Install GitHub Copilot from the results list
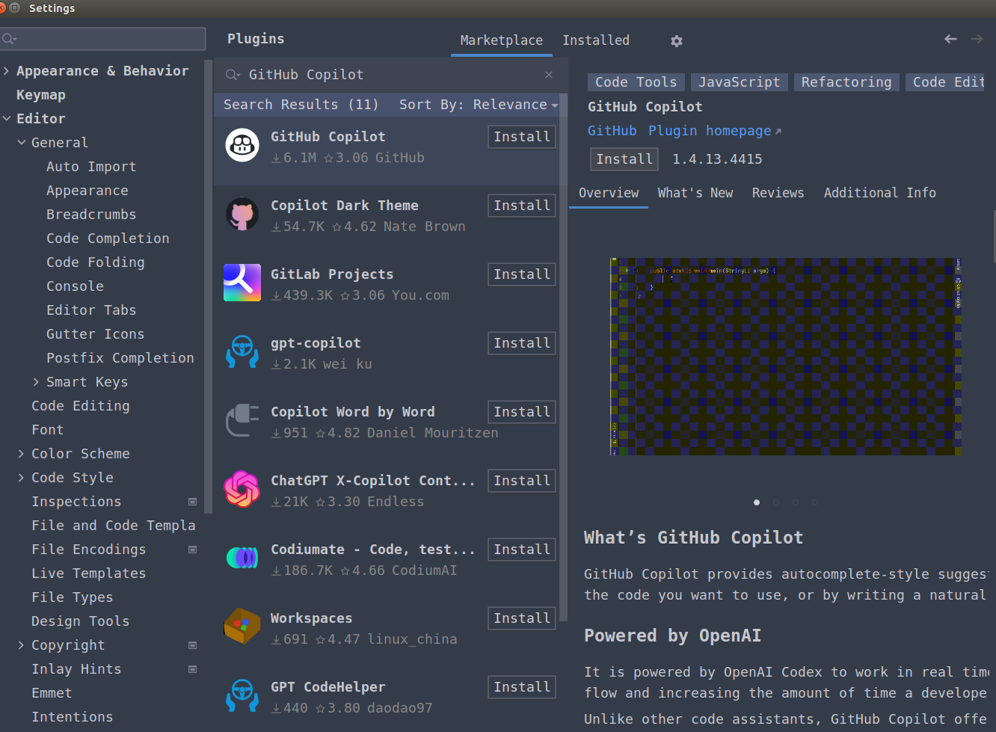 [x=522, y=137]
